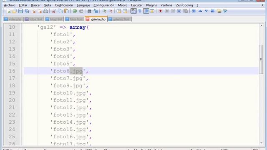This screenshot has height=150, width=267.
Task: Open the Buscar menu
Action: click(35, 5)
